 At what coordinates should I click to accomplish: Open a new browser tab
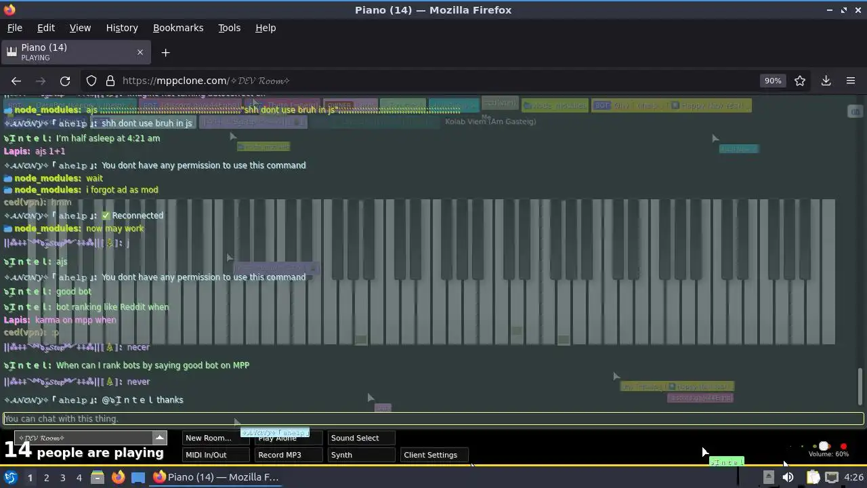[x=165, y=52]
